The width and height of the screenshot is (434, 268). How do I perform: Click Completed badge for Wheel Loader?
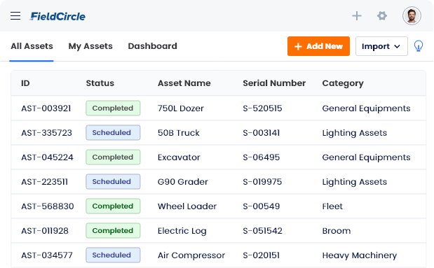(113, 206)
